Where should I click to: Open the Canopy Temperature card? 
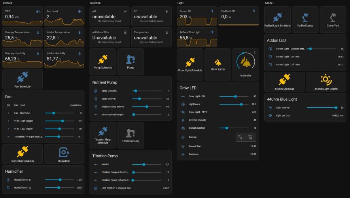coord(22,37)
